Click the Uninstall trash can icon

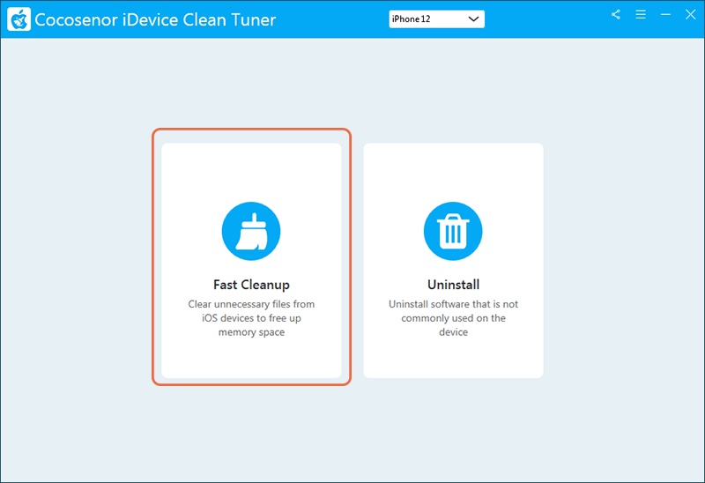pos(453,231)
